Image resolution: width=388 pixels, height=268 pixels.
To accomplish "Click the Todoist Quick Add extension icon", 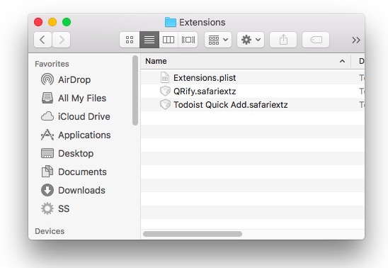I will (x=165, y=104).
